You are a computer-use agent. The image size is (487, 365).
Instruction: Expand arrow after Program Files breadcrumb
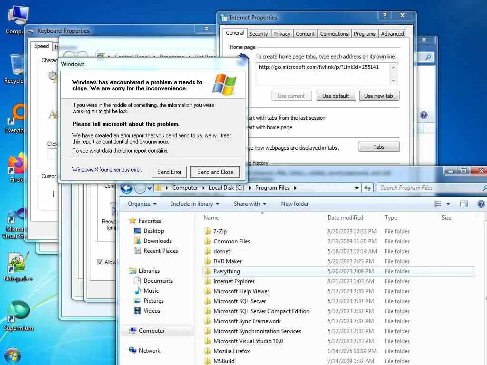[x=295, y=188]
